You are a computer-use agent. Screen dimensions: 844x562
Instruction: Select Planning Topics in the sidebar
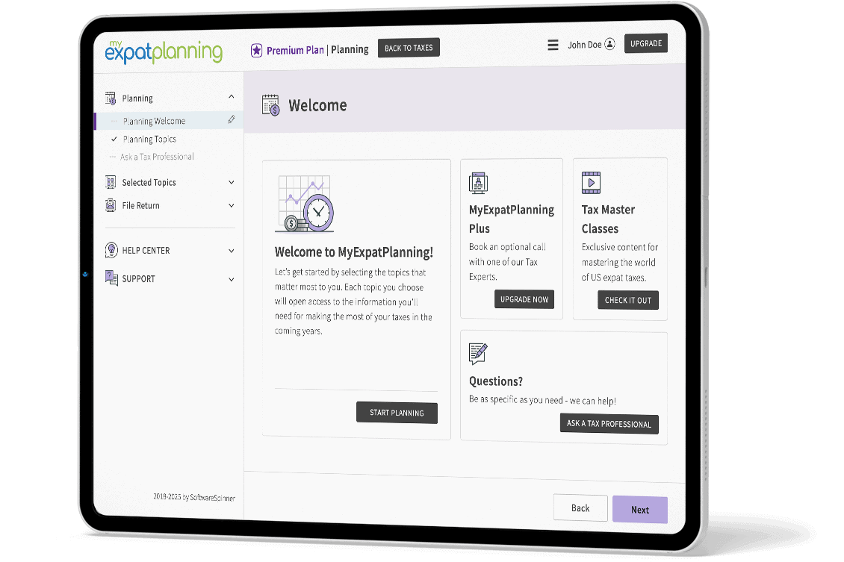pyautogui.click(x=149, y=140)
